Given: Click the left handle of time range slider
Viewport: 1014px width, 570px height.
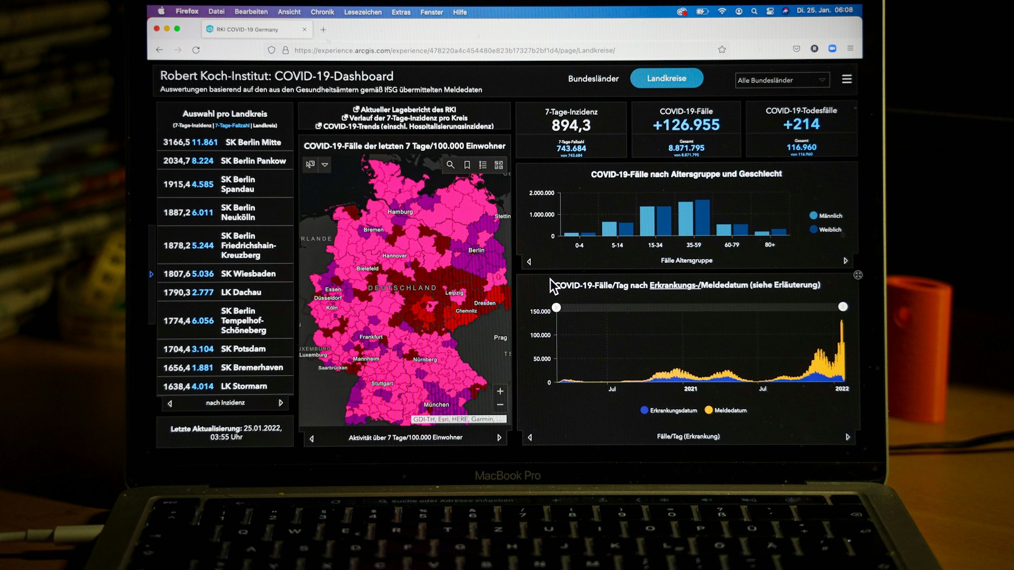Looking at the screenshot, I should 556,307.
